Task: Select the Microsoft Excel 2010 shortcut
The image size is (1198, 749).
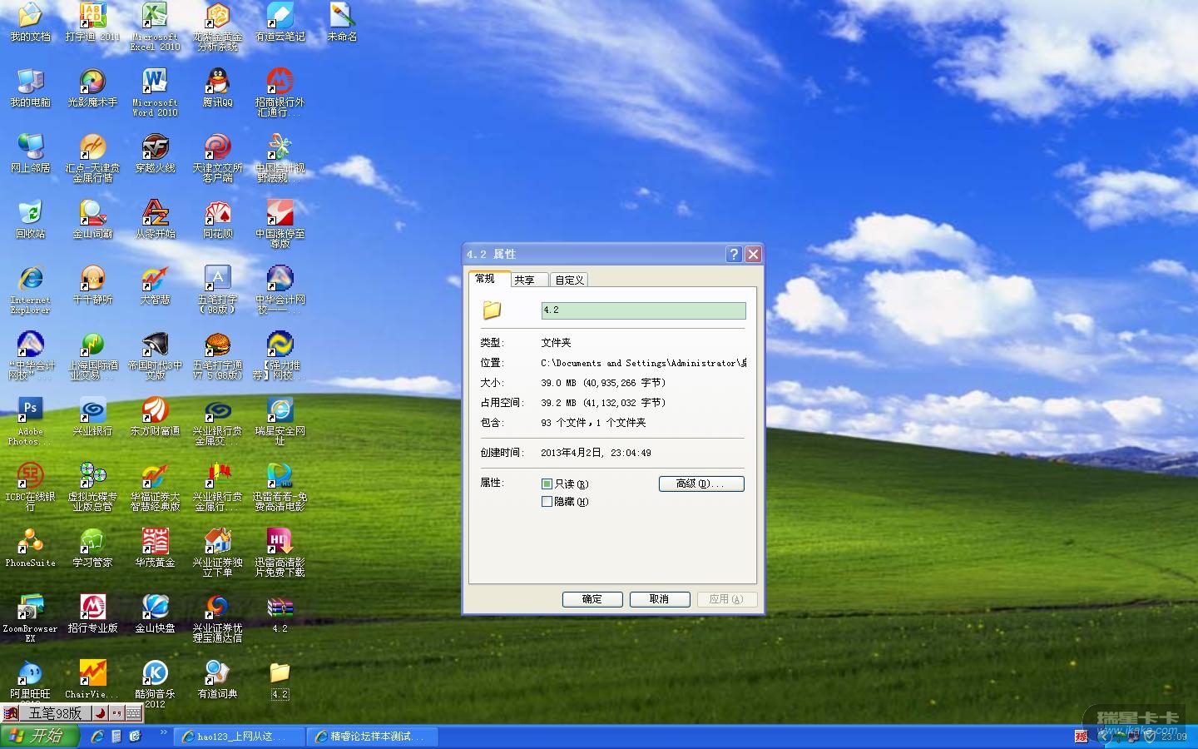Action: pos(155,17)
